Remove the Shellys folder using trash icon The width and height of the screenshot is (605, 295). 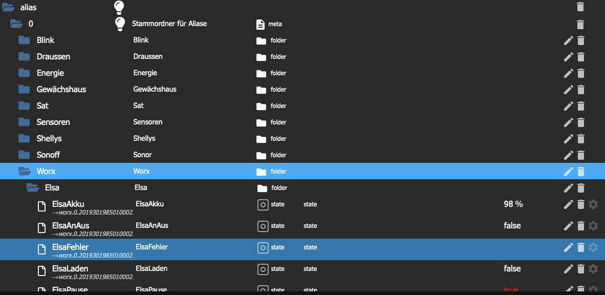580,139
